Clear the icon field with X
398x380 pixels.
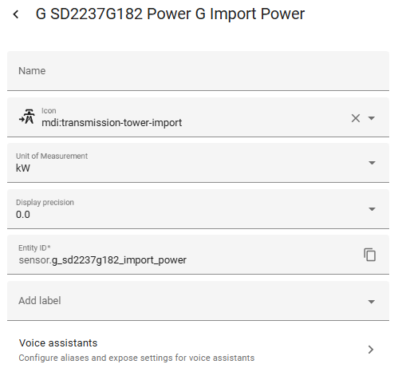(x=356, y=118)
